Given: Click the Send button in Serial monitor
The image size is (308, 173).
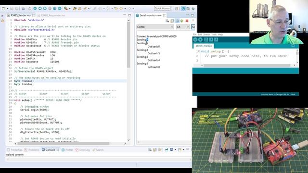Looking at the screenshot, I should (193, 27).
